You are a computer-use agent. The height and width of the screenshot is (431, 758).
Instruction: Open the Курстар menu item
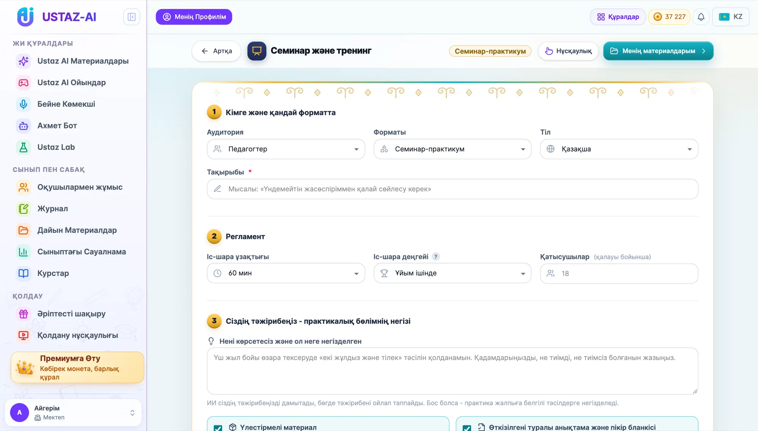click(53, 274)
